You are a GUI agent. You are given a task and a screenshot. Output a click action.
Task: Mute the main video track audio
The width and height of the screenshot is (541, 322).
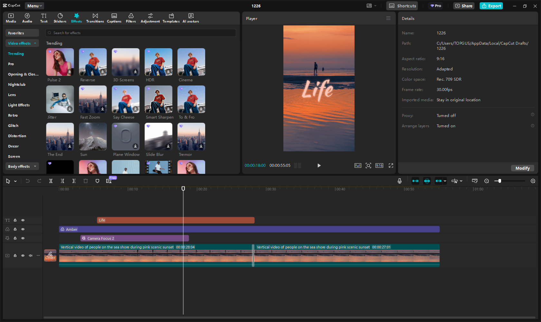31,255
